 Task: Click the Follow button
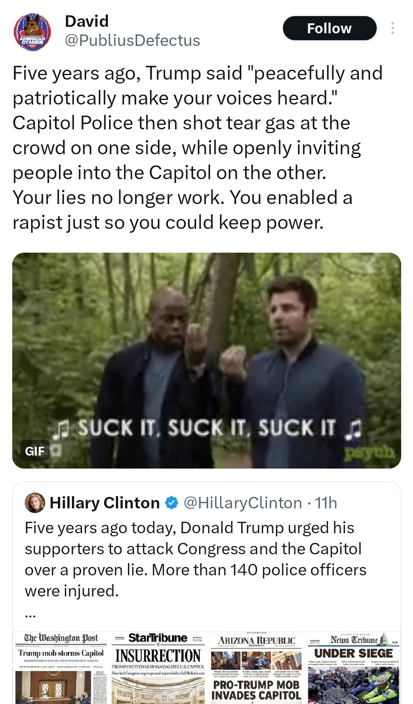click(329, 28)
